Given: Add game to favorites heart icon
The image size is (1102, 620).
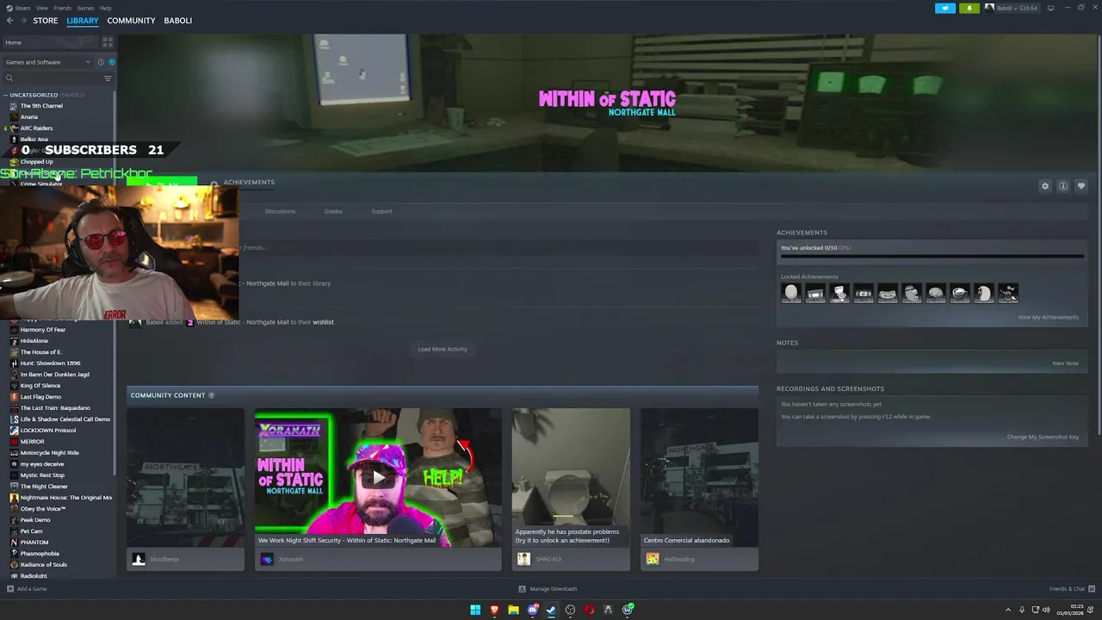Looking at the screenshot, I should click(1081, 186).
